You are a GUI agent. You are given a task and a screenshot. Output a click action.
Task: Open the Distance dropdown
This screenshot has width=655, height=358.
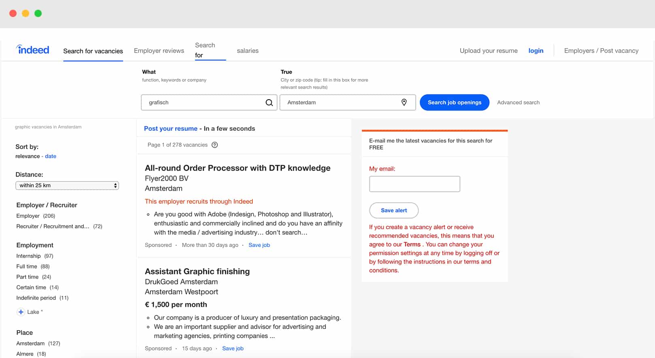[67, 185]
